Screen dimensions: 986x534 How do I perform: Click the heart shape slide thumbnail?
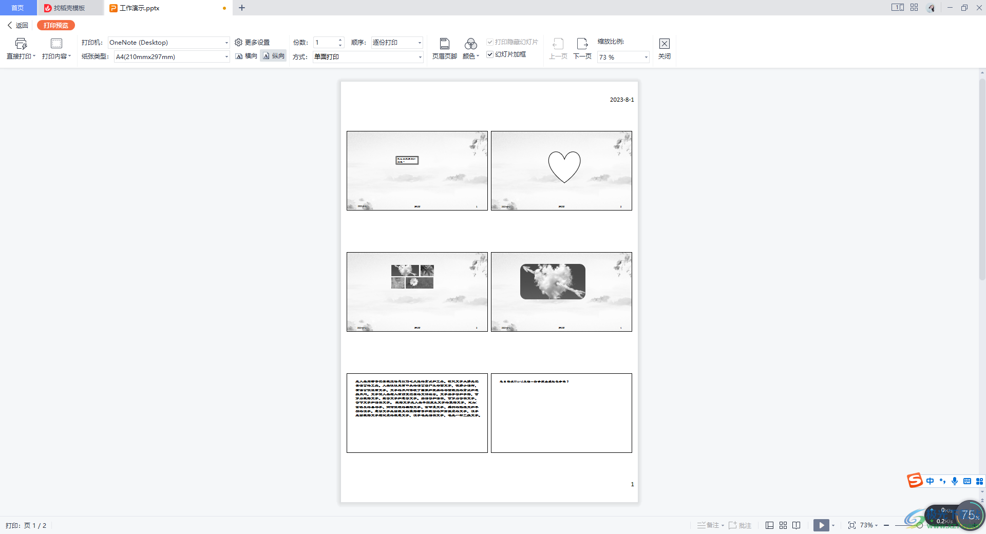tap(561, 170)
